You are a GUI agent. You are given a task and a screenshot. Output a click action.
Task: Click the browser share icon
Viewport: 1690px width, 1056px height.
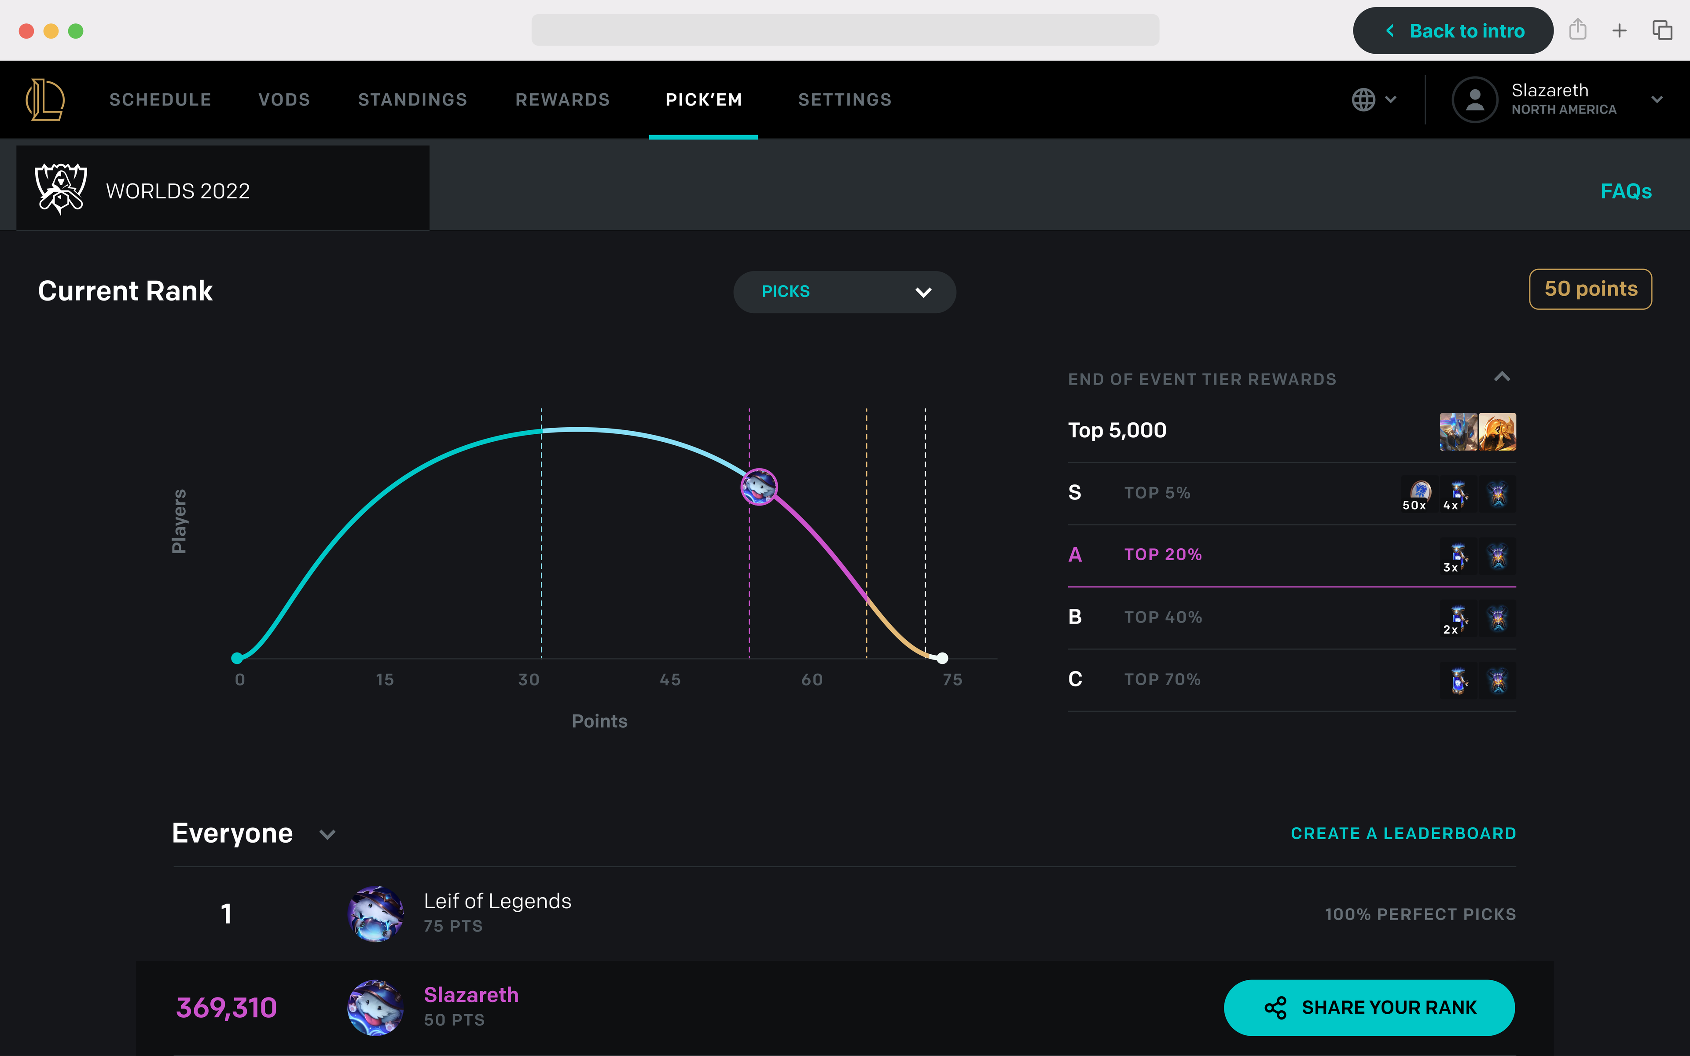coord(1578,30)
